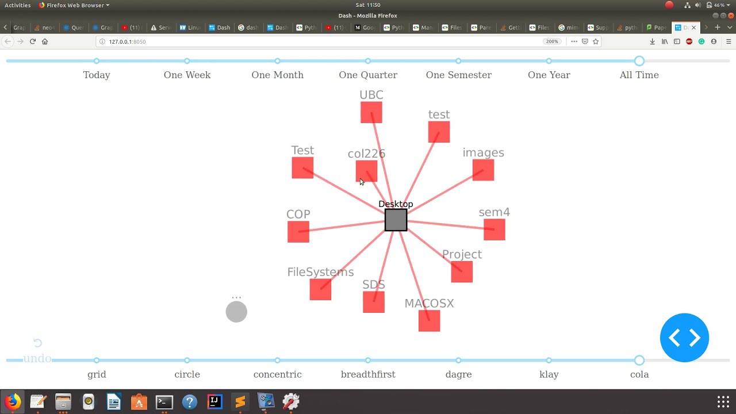Set time range slider to One Month
The image size is (736, 414).
tap(277, 61)
